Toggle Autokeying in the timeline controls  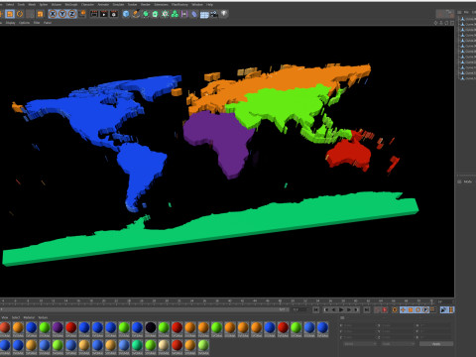click(384, 309)
